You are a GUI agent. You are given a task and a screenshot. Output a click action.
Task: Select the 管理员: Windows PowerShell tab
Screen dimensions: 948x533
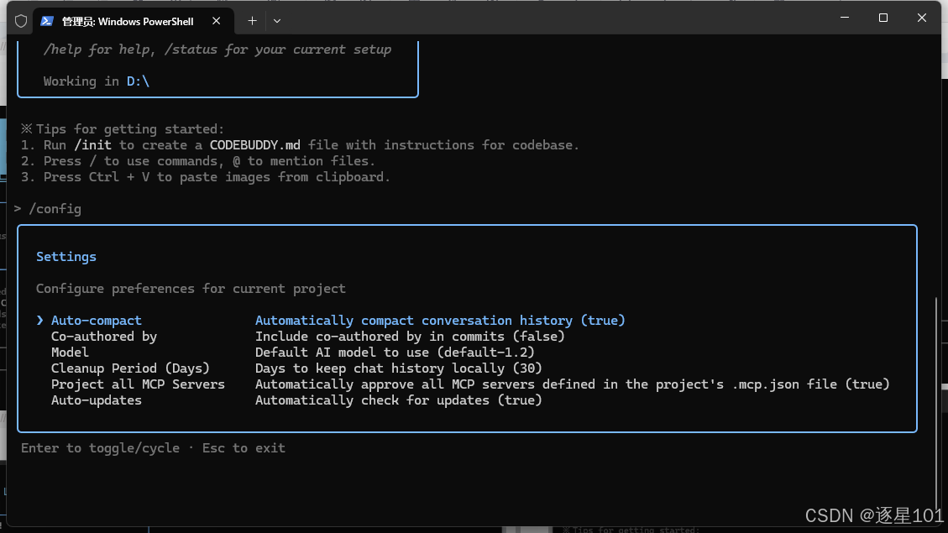point(126,20)
